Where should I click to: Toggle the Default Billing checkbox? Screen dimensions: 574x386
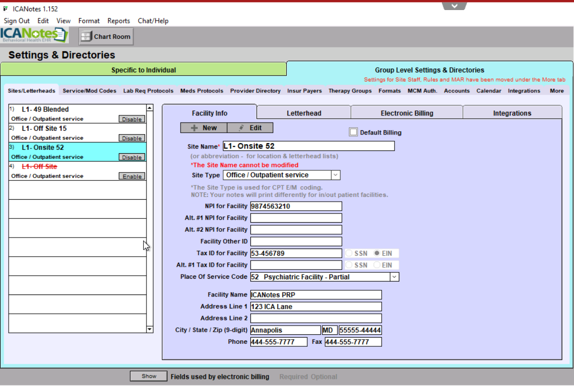point(353,132)
